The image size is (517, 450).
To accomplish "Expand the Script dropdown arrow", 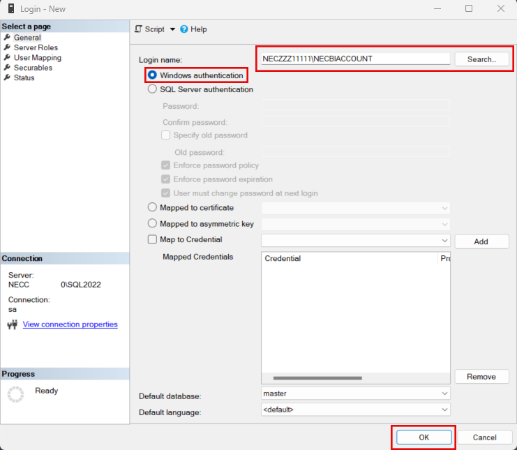I will pyautogui.click(x=172, y=29).
